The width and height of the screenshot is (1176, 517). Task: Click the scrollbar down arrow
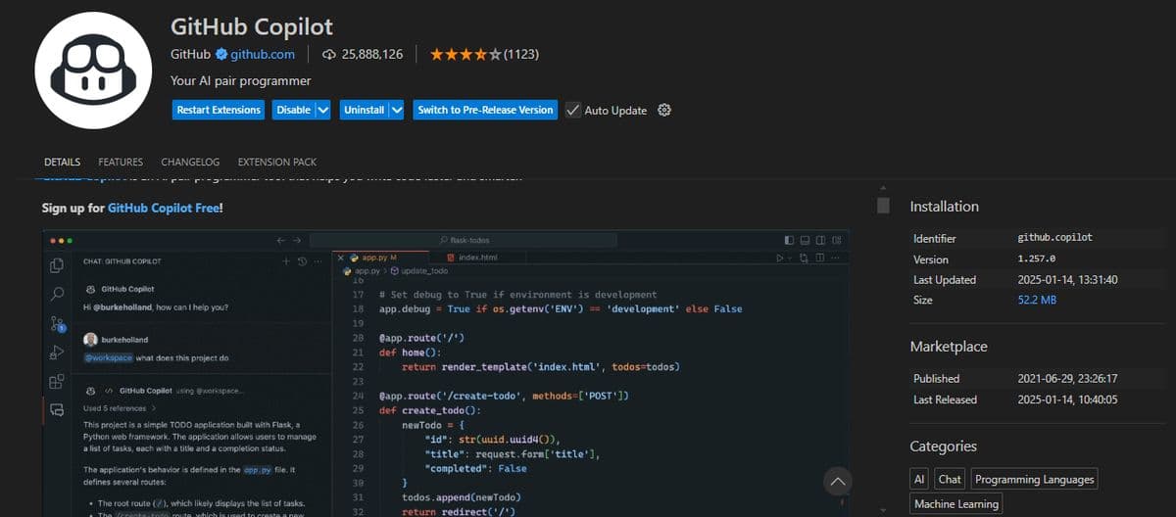click(x=883, y=510)
